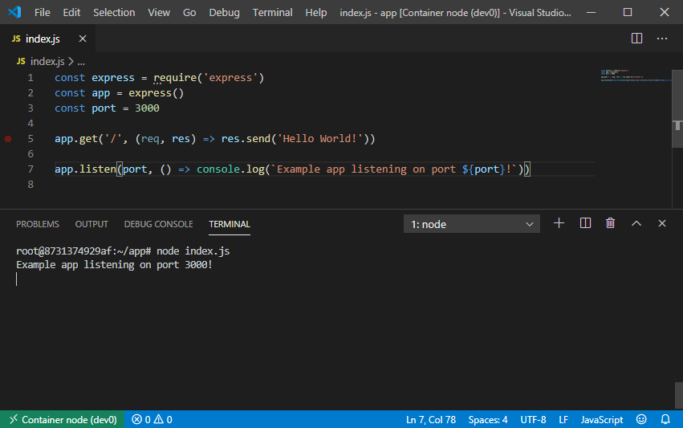Open the editor More Actions ellipsis

[x=662, y=39]
